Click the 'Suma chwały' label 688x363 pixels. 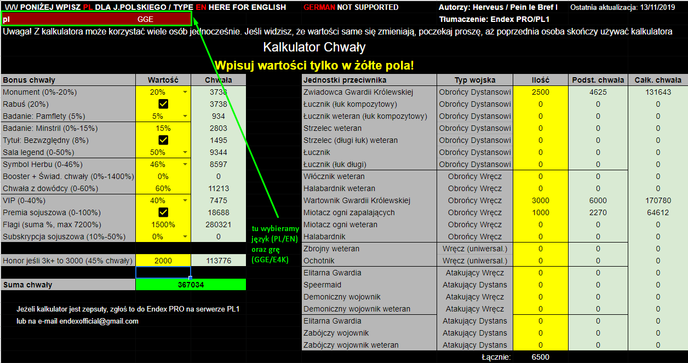(68, 285)
